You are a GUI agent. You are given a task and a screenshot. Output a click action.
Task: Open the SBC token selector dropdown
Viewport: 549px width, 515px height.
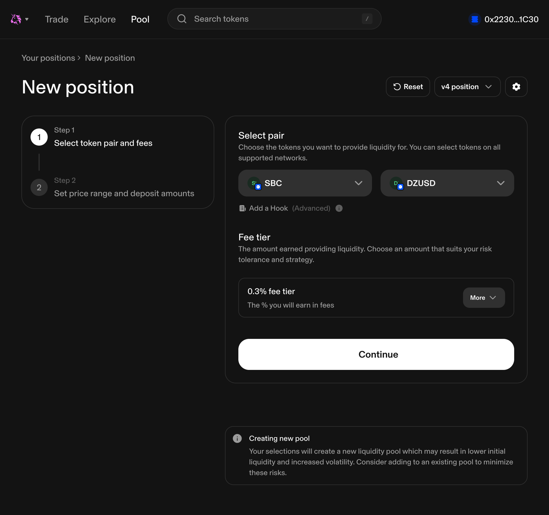pos(305,183)
